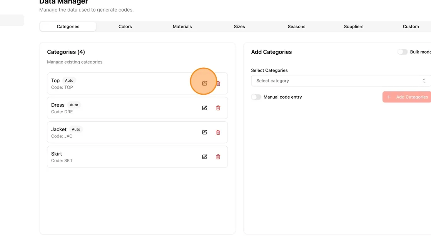Click the Add Categories button
This screenshot has width=431, height=241.
407,97
